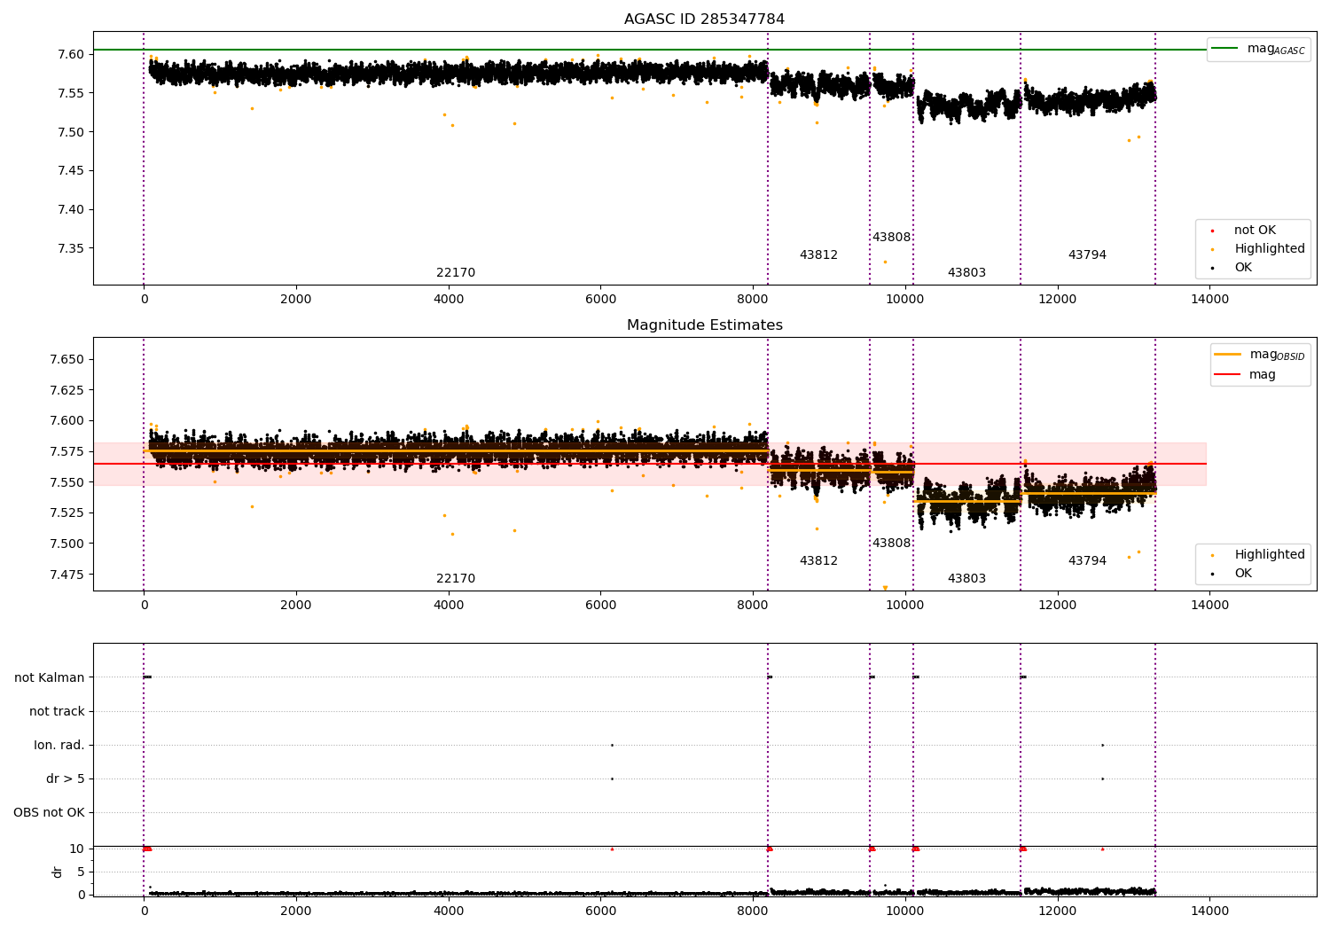Click the 7.625 y-tick of middle plot

[x=68, y=390]
